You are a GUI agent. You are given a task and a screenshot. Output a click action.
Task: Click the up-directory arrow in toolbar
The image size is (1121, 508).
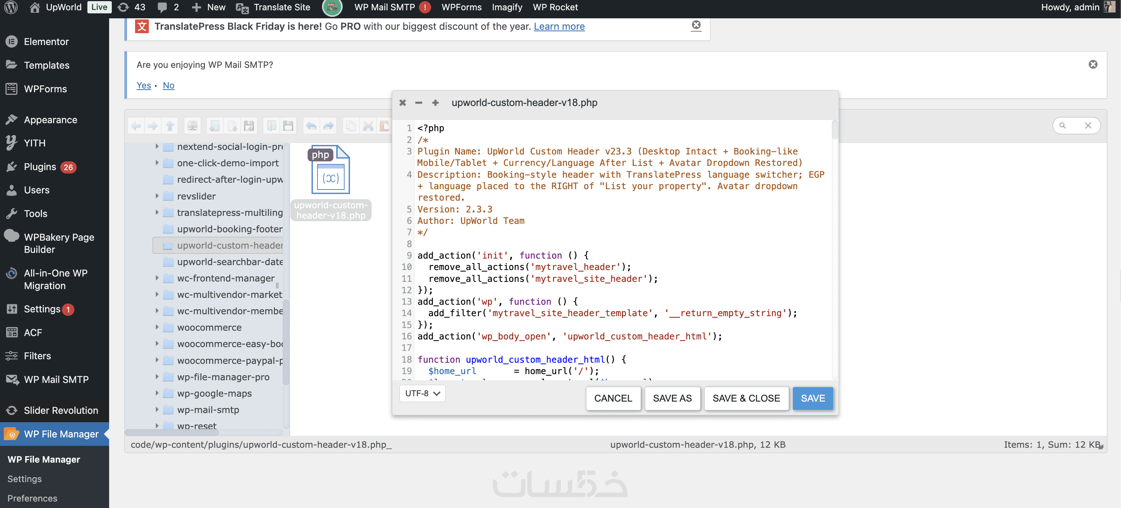170,126
